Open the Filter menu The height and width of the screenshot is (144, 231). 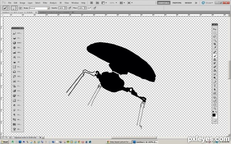point(45,3)
